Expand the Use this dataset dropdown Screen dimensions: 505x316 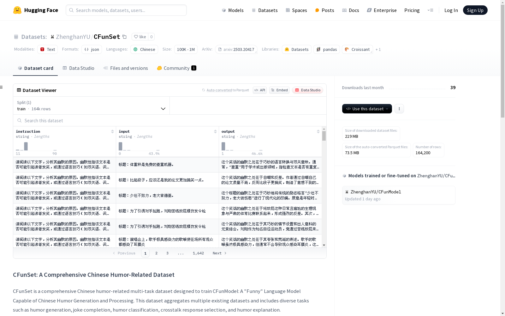pyautogui.click(x=367, y=109)
